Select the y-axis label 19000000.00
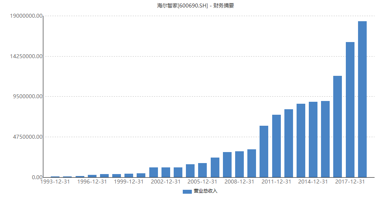Image resolution: width=386 pixels, height=200 pixels. 26,16
